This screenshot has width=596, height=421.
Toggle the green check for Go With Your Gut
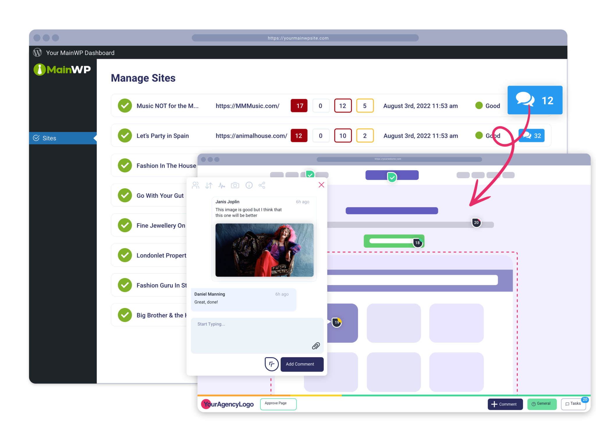pos(125,196)
